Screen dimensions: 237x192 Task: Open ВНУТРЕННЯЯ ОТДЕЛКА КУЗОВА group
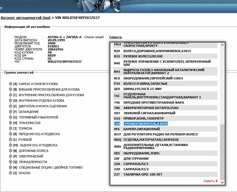click(42, 101)
